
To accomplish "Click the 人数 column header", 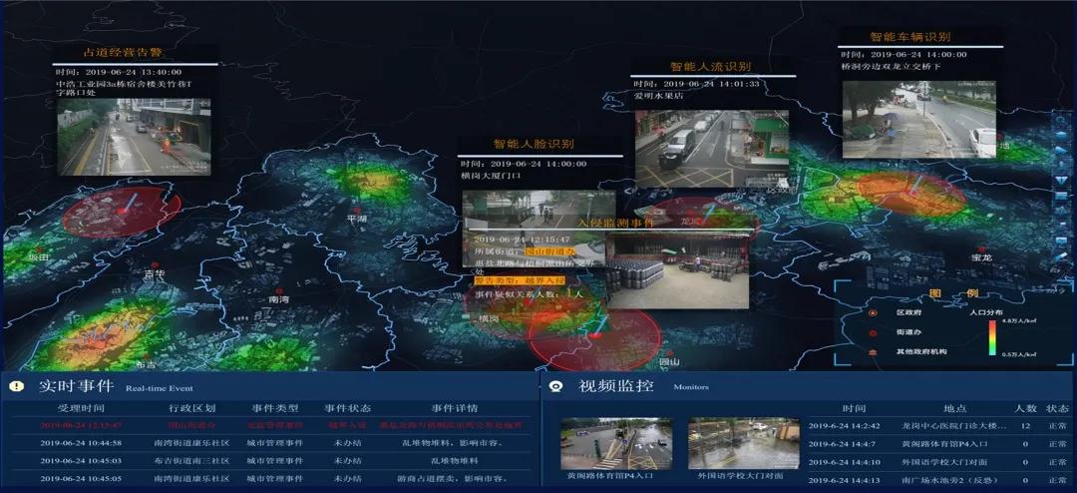I will [1025, 409].
